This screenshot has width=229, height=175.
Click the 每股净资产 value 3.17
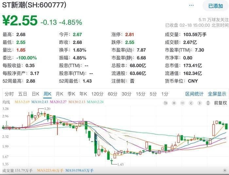(x=35, y=73)
